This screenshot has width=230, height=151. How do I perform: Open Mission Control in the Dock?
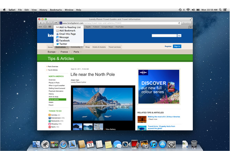pyautogui.click(x=54, y=144)
